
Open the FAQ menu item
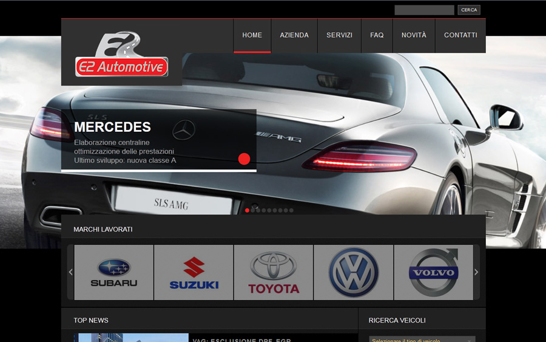click(377, 35)
